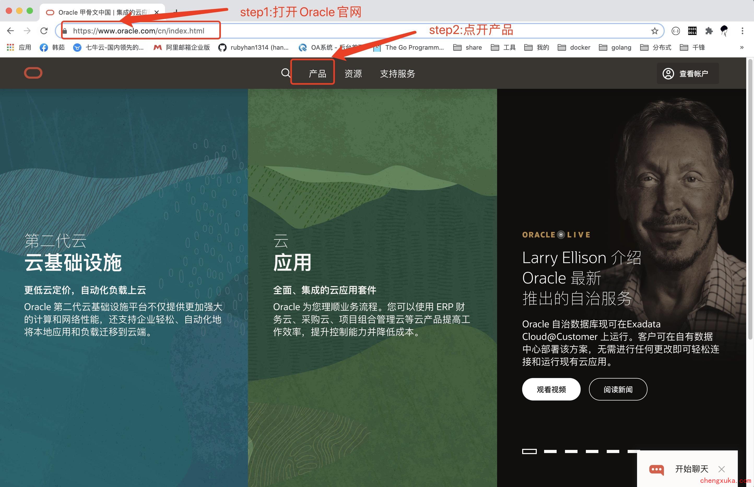754x487 pixels.
Task: Expand the 我的 bookmarks folder
Action: tap(537, 48)
